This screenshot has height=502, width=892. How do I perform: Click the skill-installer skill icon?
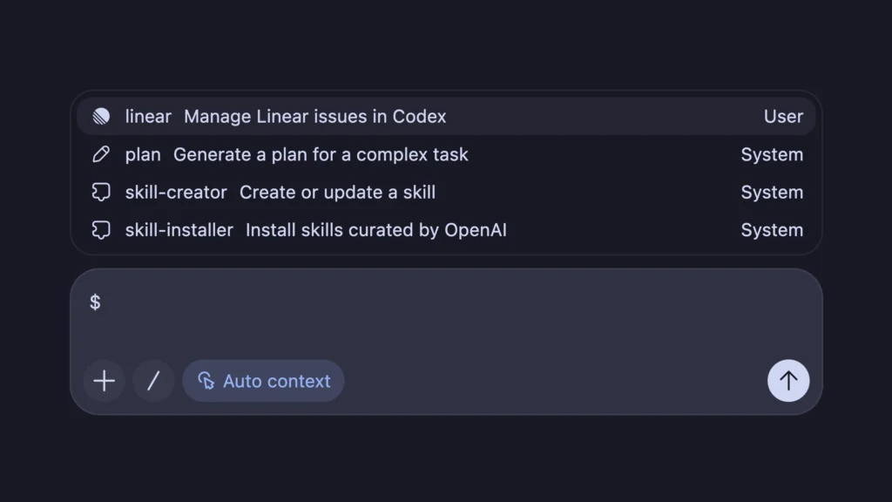101,230
